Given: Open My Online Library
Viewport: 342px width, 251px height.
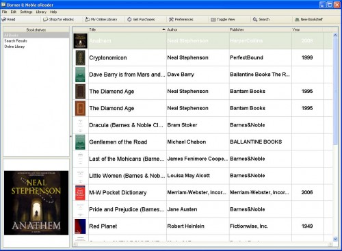Looking at the screenshot, I should (x=101, y=19).
